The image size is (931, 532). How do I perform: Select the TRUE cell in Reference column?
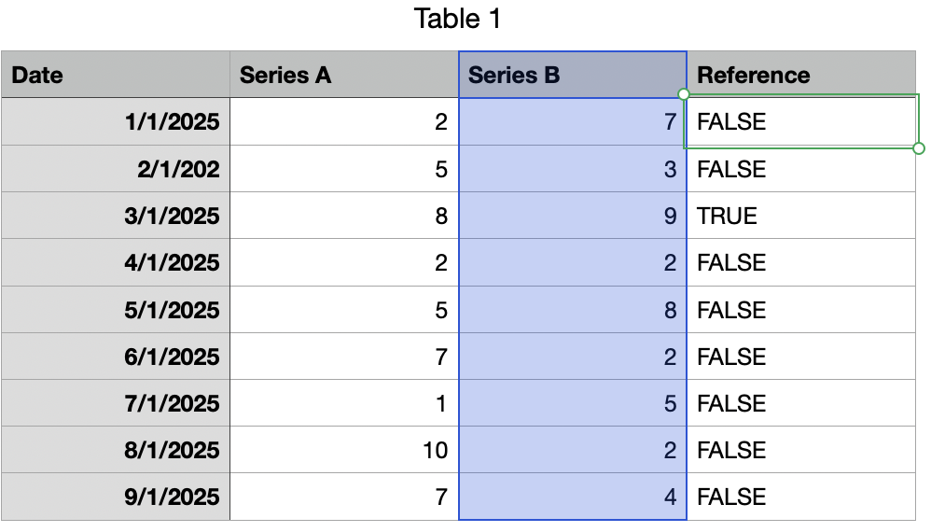(801, 216)
